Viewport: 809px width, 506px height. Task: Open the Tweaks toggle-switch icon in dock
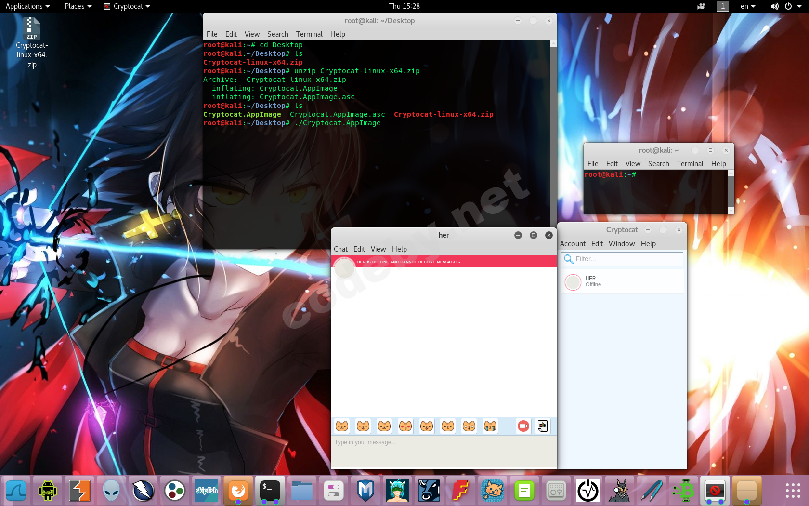point(334,491)
